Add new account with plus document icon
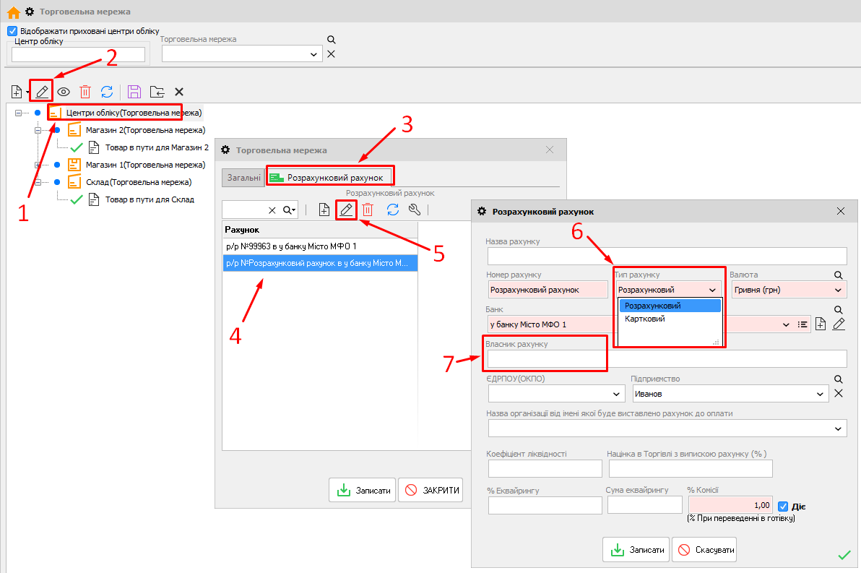The width and height of the screenshot is (861, 573). pos(324,210)
